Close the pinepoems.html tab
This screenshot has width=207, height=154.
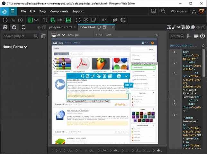(75, 27)
